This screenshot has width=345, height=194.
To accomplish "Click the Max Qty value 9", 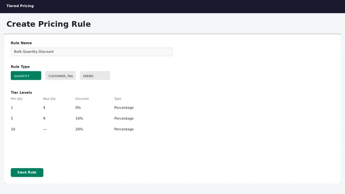I will tap(44, 118).
